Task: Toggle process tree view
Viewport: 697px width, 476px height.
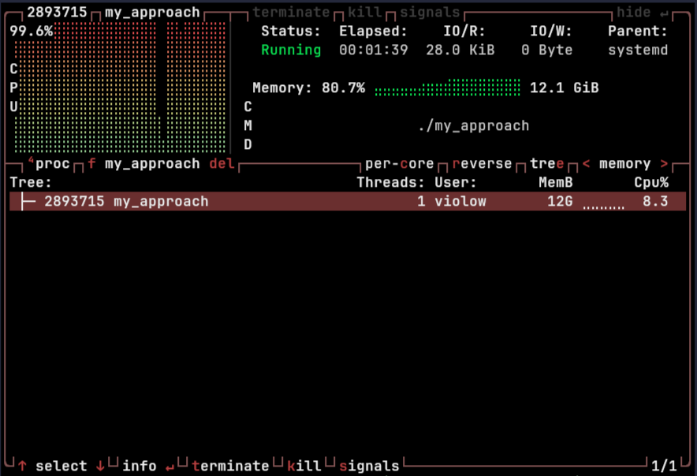Action: 546,164
